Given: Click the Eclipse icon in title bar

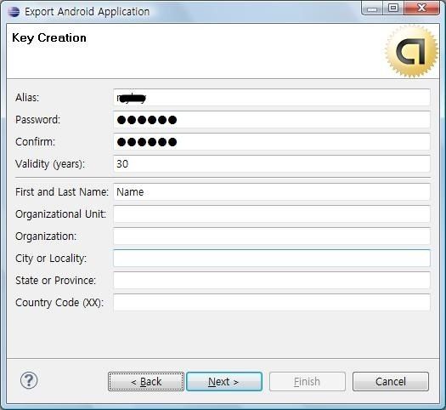Looking at the screenshot, I should (x=14, y=12).
